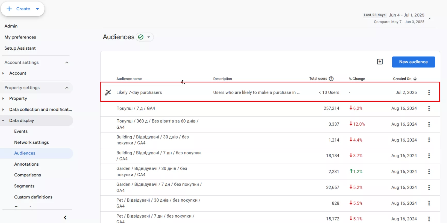This screenshot has width=447, height=223.
Task: Open more options for 3,337 users audience
Action: [429, 124]
